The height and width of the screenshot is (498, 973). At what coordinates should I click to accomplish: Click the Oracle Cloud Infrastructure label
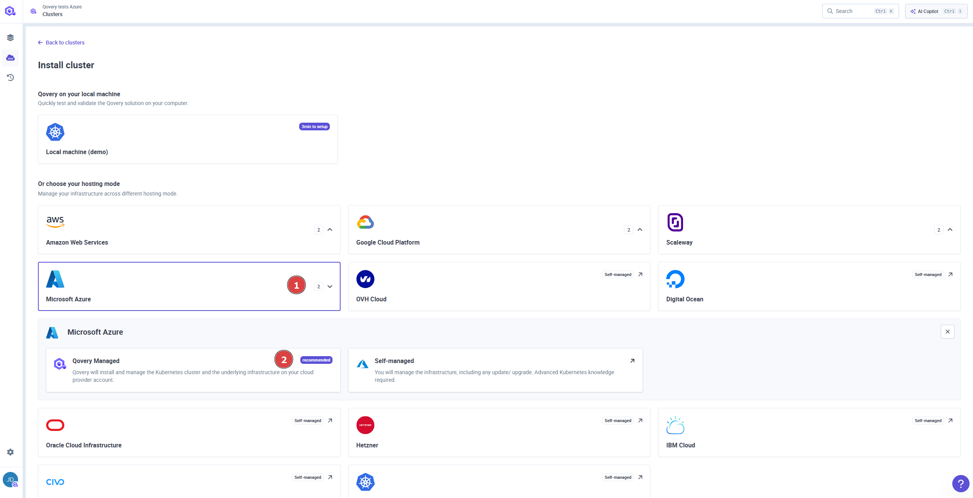tap(84, 445)
